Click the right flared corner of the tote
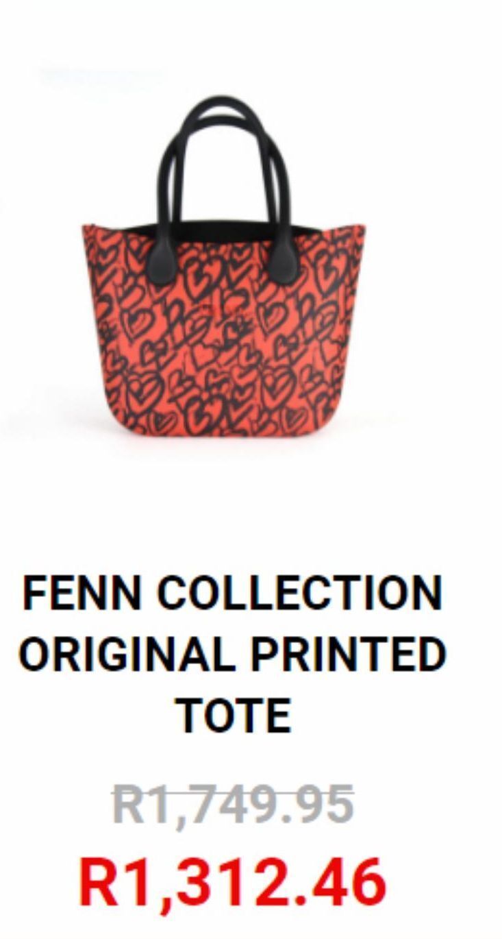 pos(356,236)
